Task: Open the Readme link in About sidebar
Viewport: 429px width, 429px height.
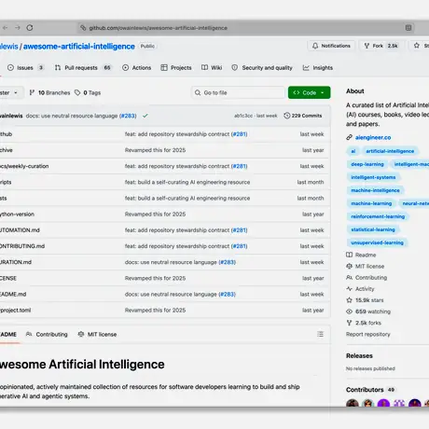Action: (x=361, y=255)
